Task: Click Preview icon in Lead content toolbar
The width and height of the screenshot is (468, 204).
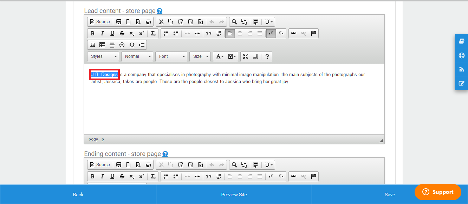Action: point(138,22)
